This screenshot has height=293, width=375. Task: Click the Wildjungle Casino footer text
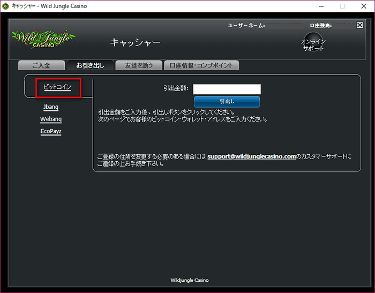click(x=190, y=280)
